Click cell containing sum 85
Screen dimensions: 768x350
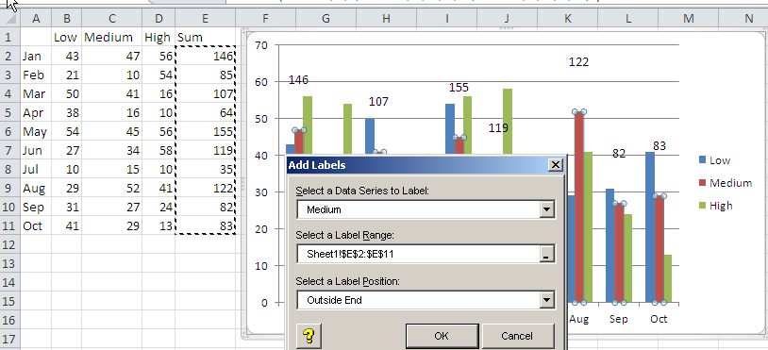click(x=206, y=75)
